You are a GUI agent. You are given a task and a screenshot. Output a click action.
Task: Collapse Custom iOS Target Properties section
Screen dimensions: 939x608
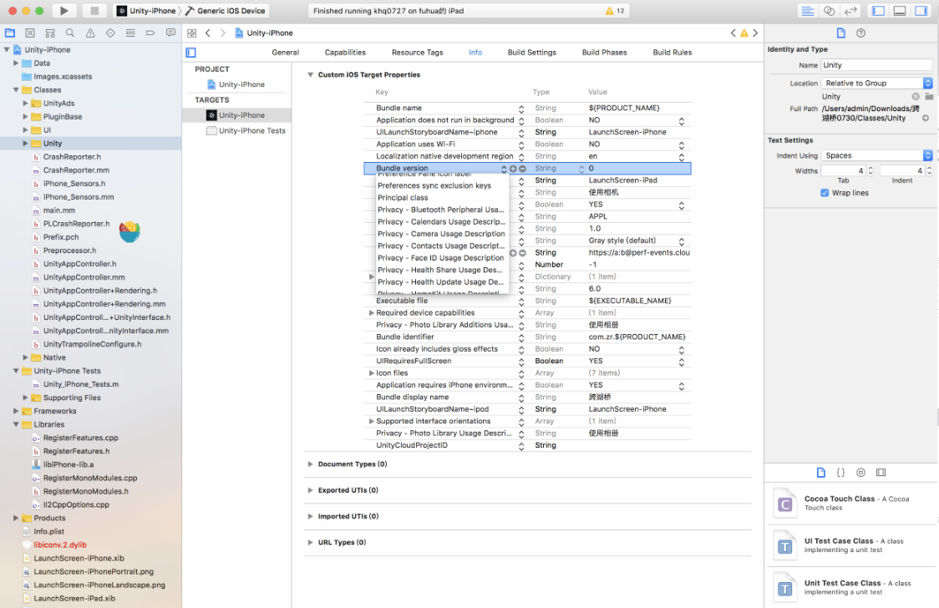(x=310, y=75)
